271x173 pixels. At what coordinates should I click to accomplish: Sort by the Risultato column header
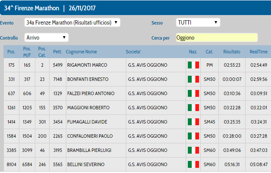click(232, 52)
